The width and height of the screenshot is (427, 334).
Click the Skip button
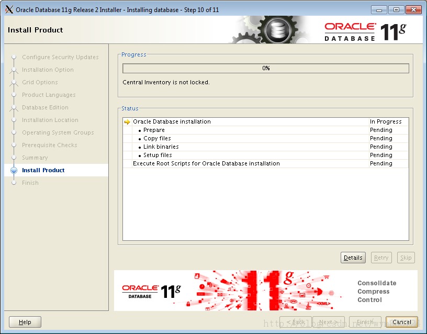(x=406, y=258)
